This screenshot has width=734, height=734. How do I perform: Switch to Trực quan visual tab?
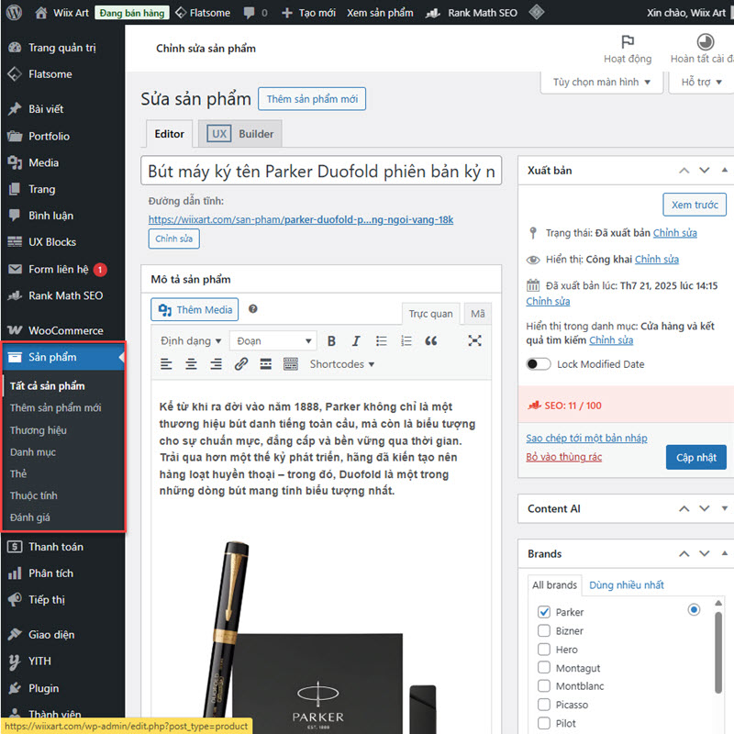430,314
